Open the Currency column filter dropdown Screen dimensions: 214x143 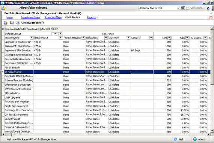128,38
